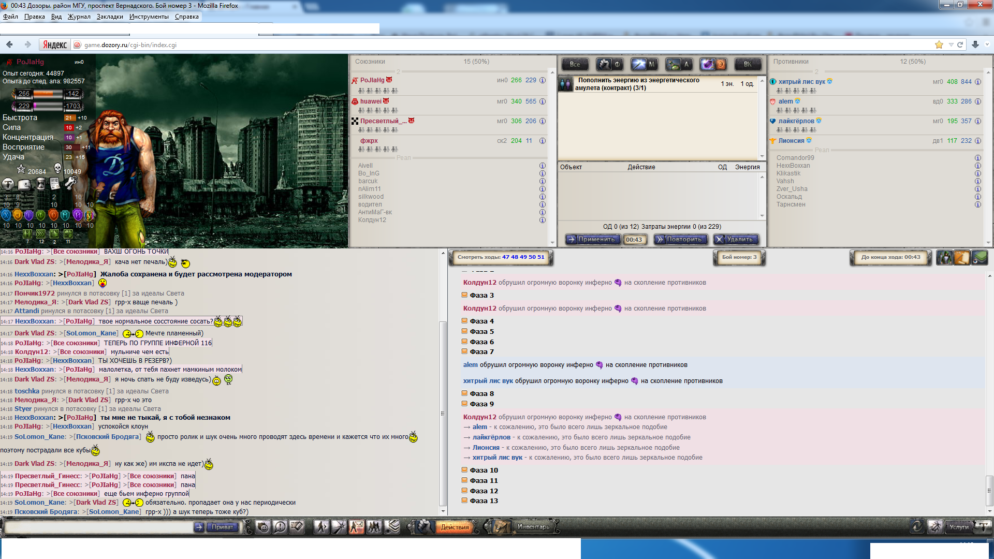Toggle the ВК filter button

(748, 64)
